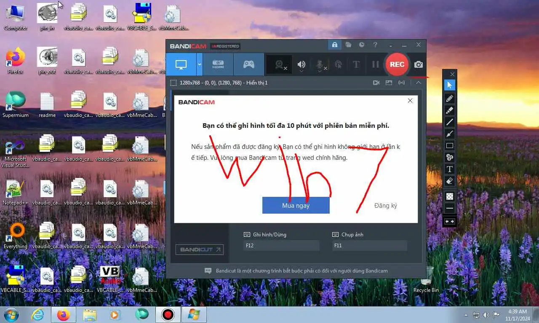Select the Computer desktop icon
Screen dimensions: 539x323
[x=16, y=17]
